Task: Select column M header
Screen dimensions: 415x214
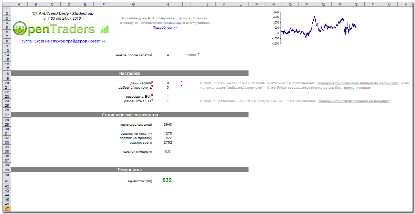Action: 257,4
